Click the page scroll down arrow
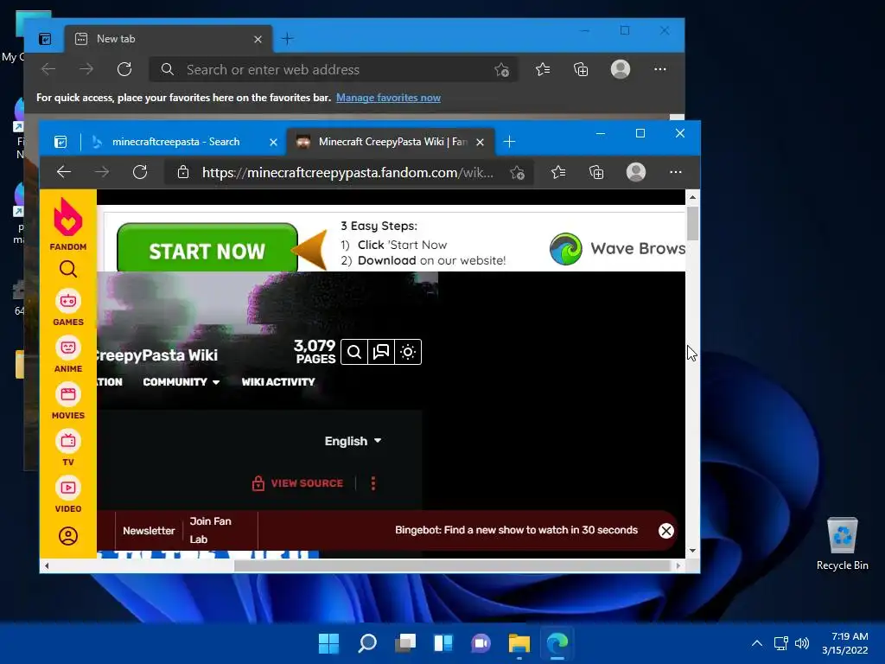 (x=692, y=551)
